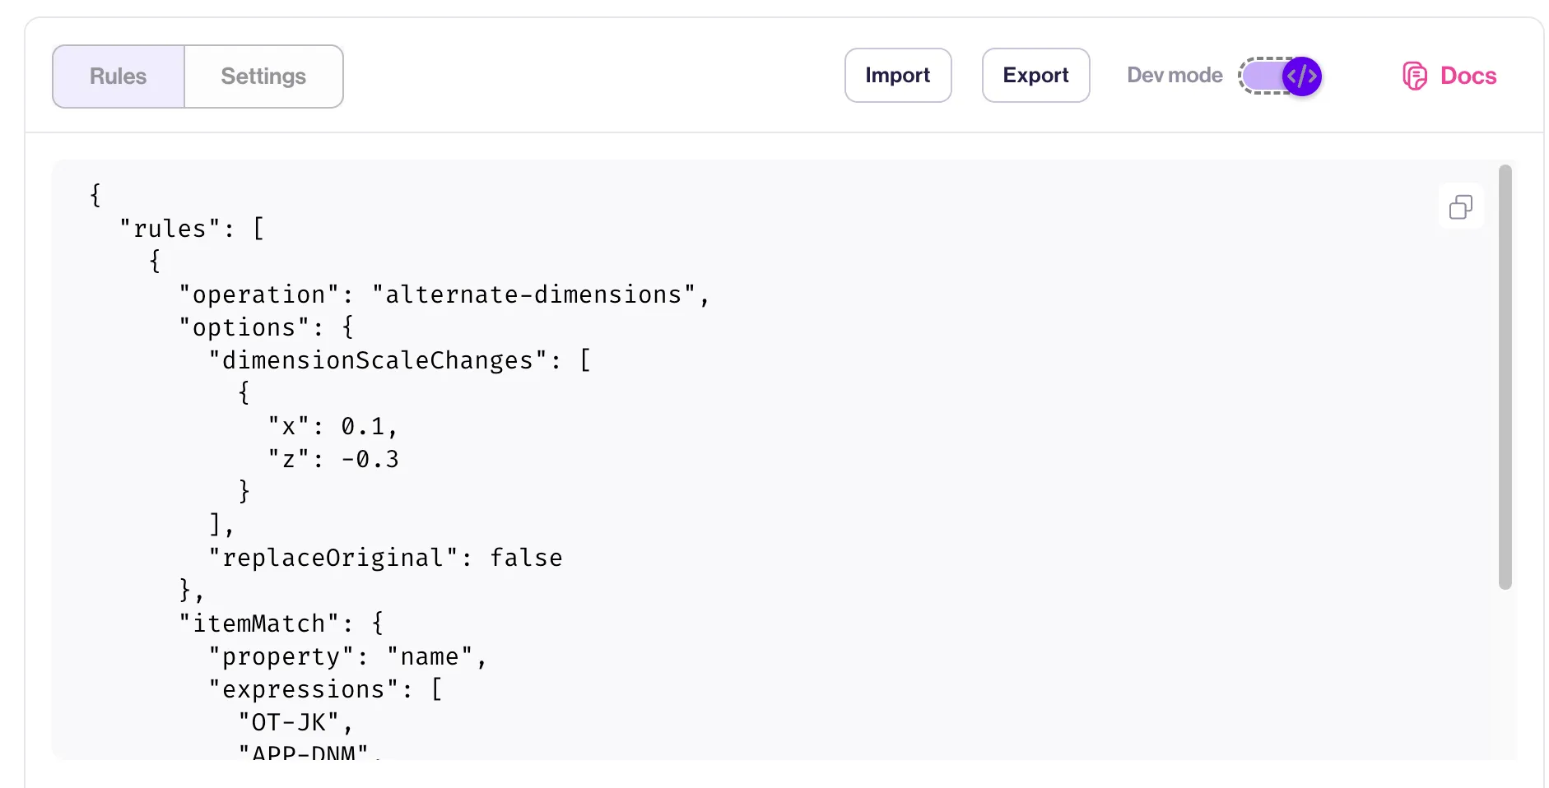
Task: Click the "operation": "alternate-dimensions" line
Action: coord(444,294)
